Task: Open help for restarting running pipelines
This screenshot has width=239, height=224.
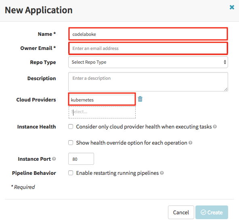Action: (162, 173)
